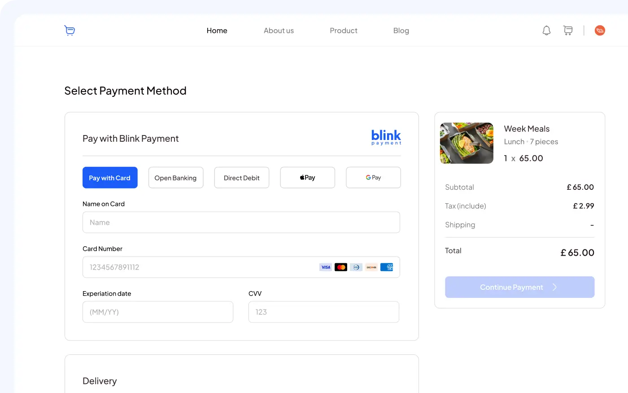Focus the Name on Card field
Screen dimensions: 628x393
241,223
